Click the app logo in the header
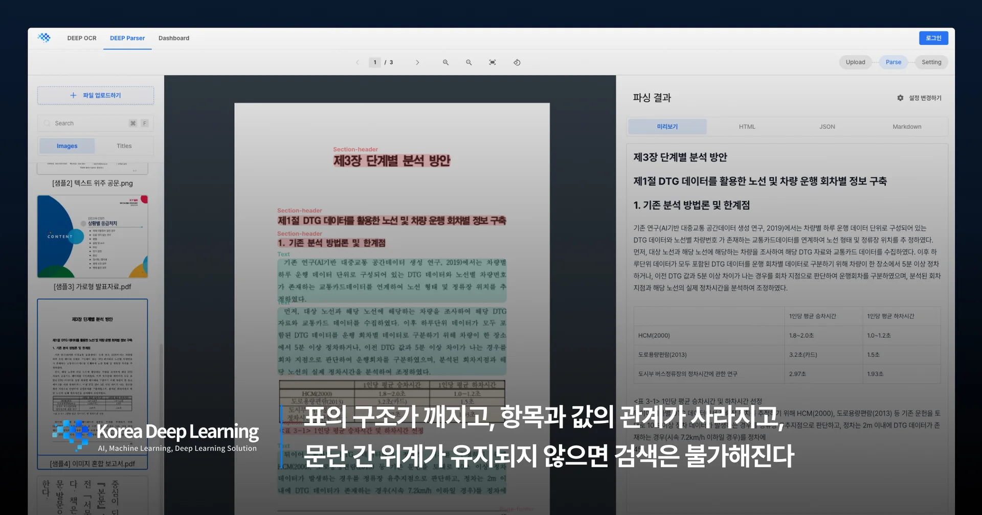Screen dimensions: 982x515 tap(44, 38)
